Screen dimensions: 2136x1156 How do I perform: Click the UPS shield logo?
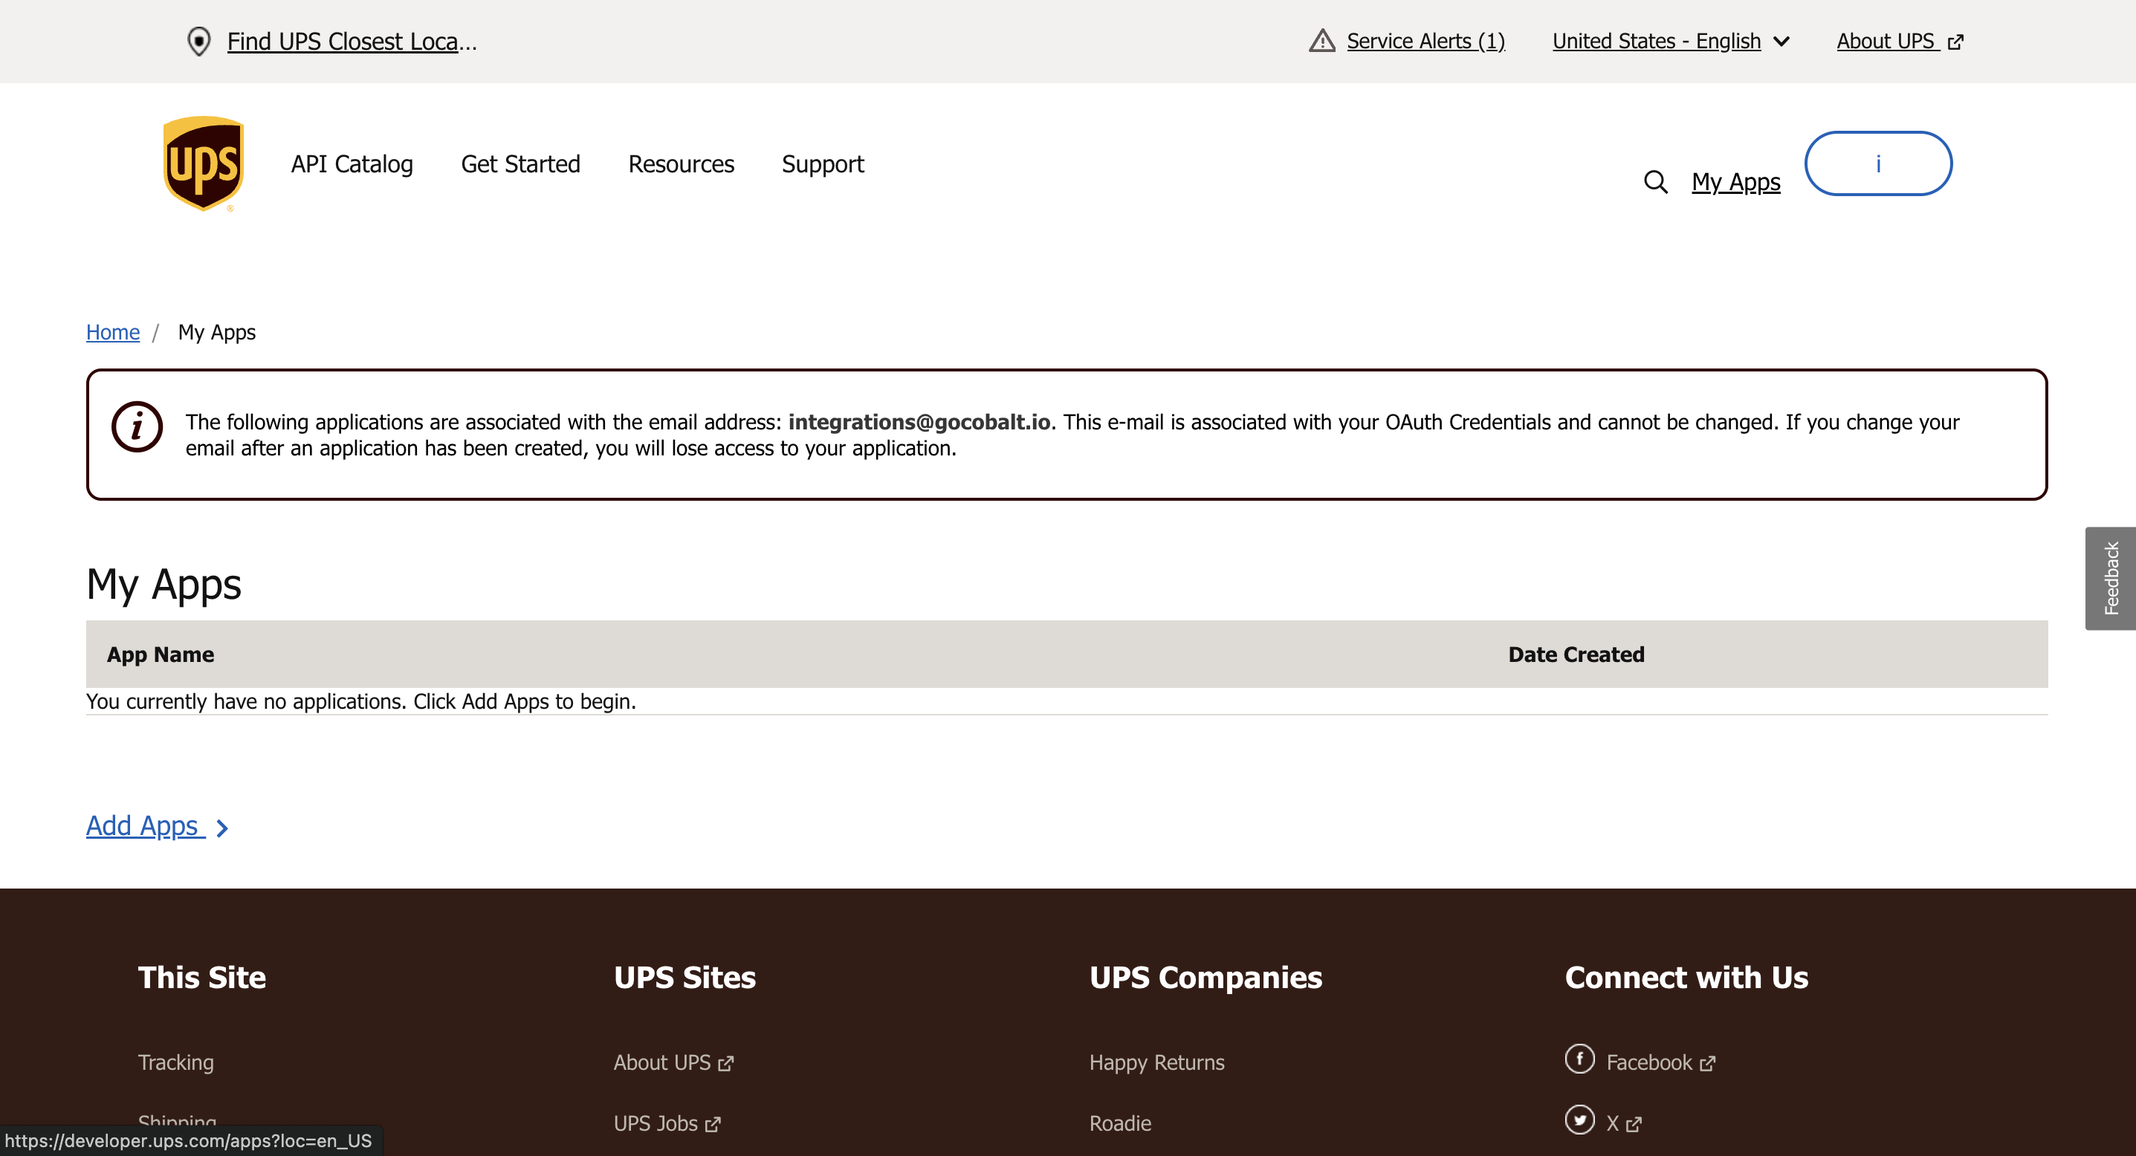(203, 163)
